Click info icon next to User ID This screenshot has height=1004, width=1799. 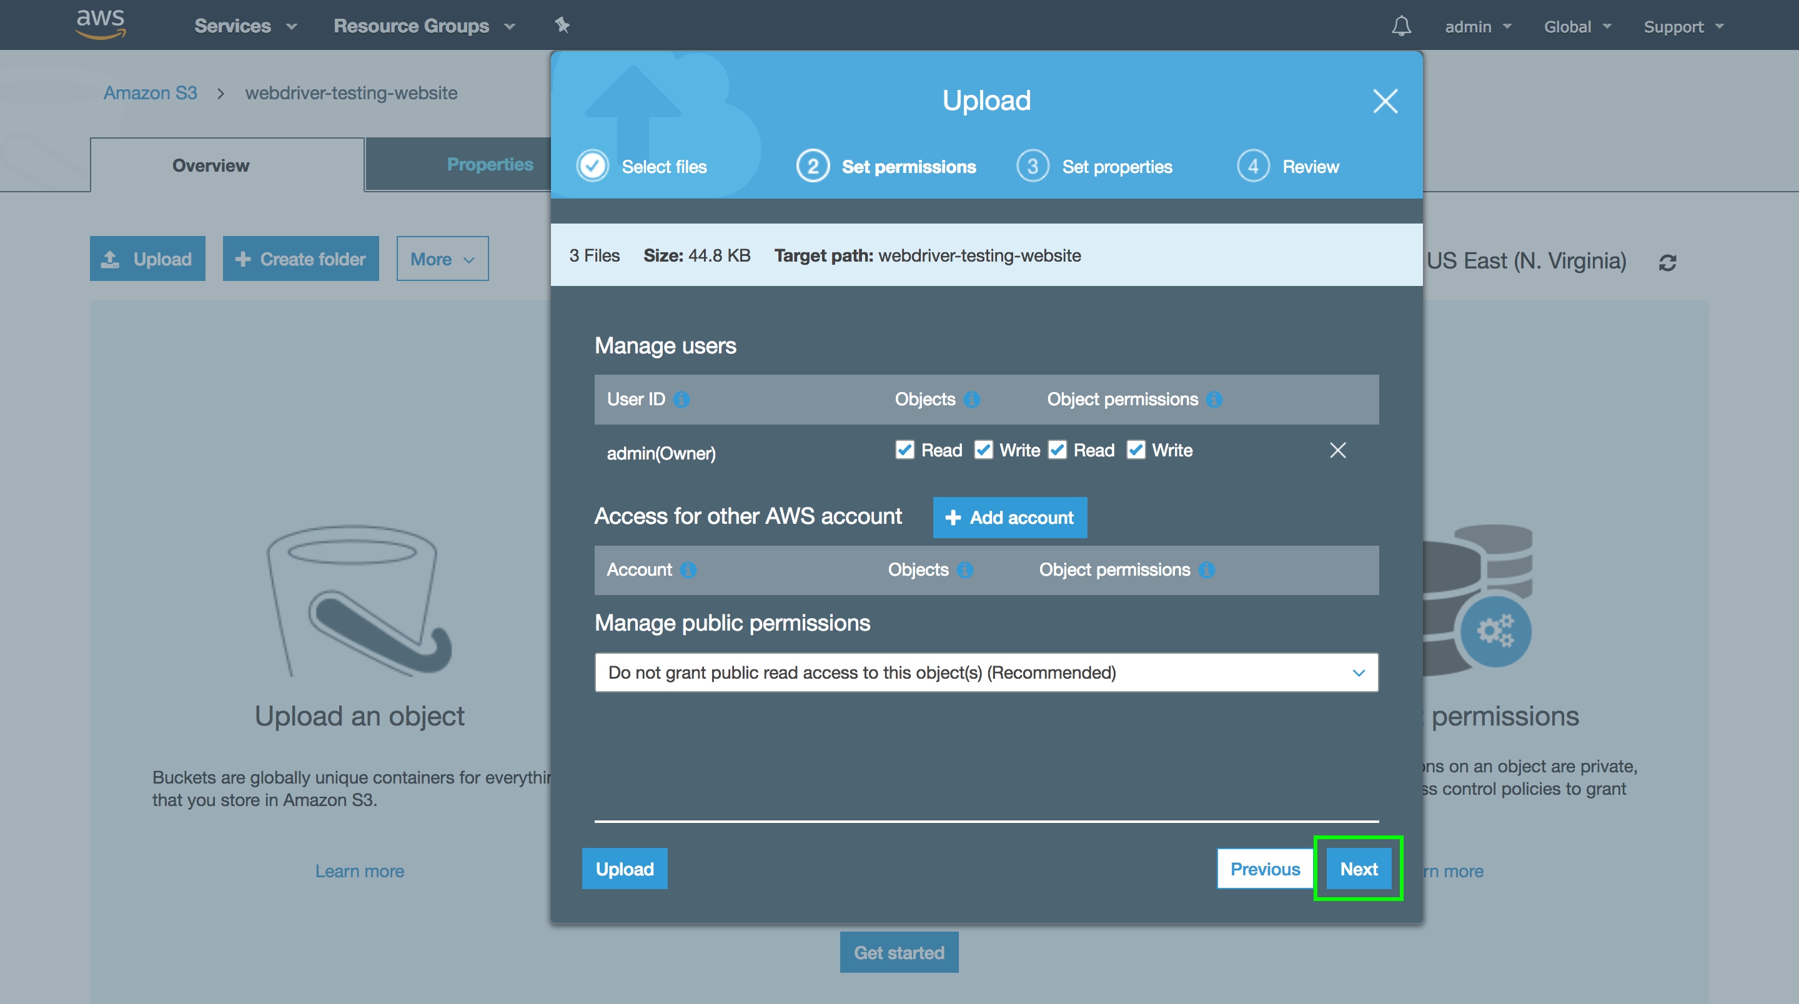(681, 400)
